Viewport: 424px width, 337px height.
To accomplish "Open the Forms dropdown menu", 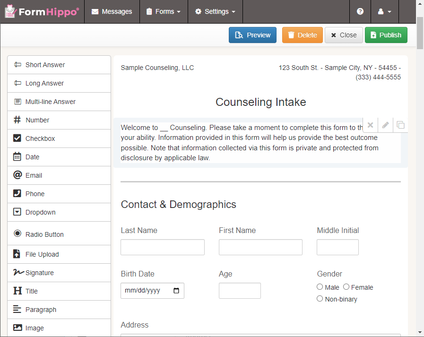I will (164, 11).
